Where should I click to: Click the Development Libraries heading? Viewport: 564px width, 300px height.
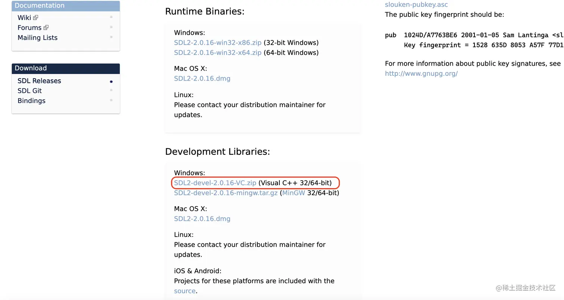(217, 152)
